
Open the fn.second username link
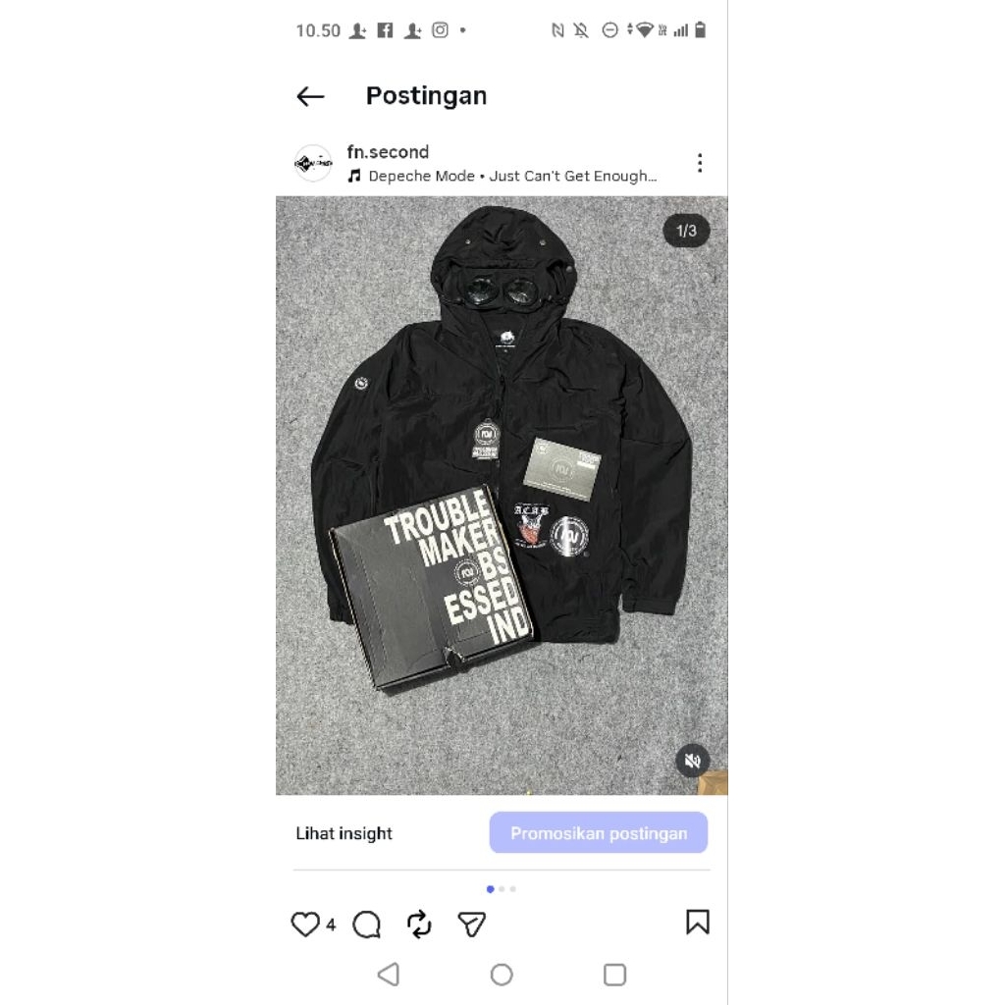(x=388, y=152)
